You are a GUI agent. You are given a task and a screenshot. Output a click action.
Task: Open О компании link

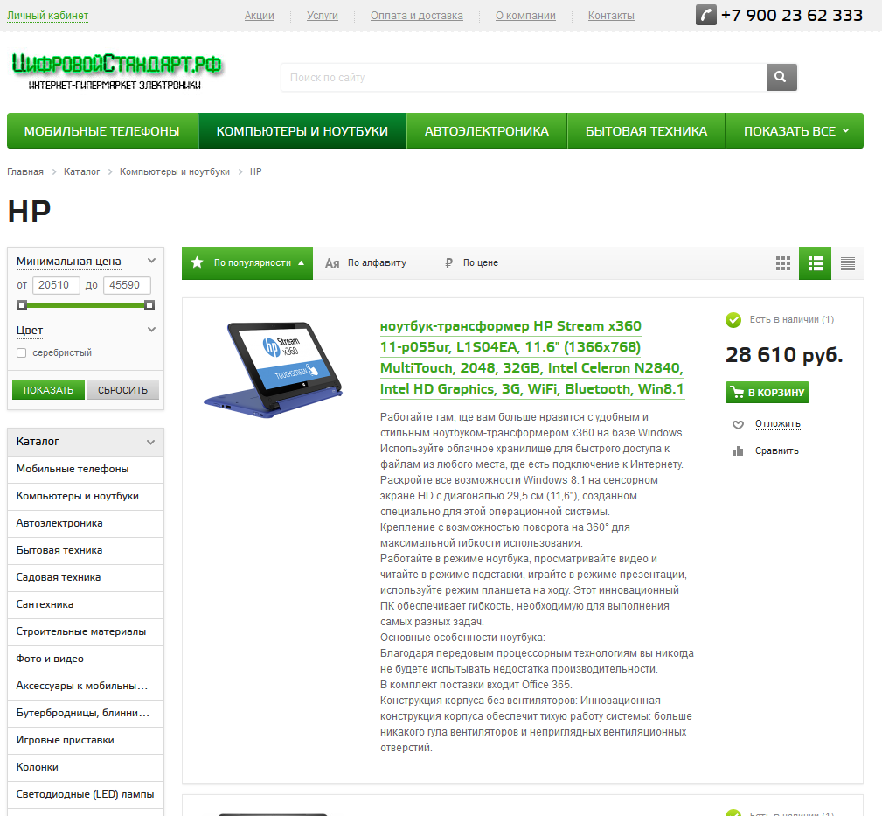click(525, 16)
